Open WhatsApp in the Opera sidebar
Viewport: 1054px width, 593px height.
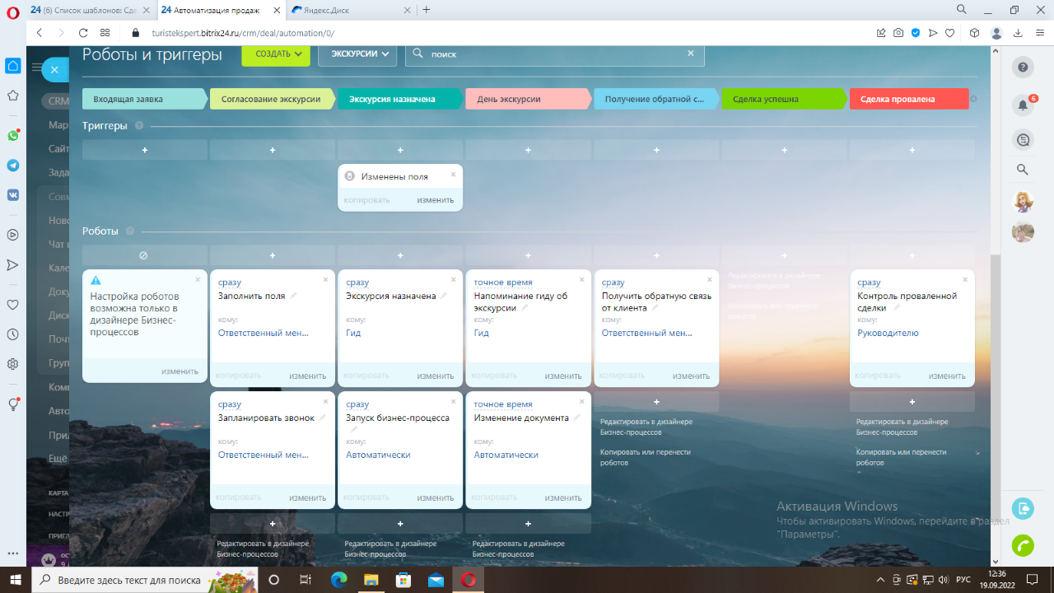click(x=12, y=135)
